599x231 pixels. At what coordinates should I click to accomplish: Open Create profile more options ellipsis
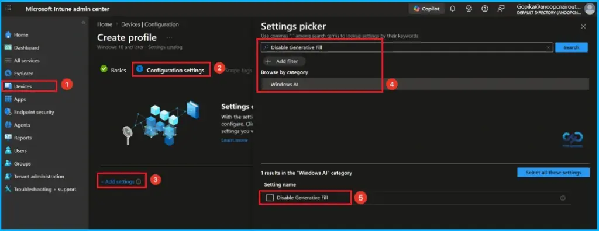click(x=170, y=38)
